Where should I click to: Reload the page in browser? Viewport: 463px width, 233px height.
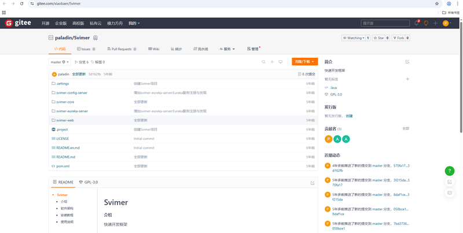pos(21,3)
